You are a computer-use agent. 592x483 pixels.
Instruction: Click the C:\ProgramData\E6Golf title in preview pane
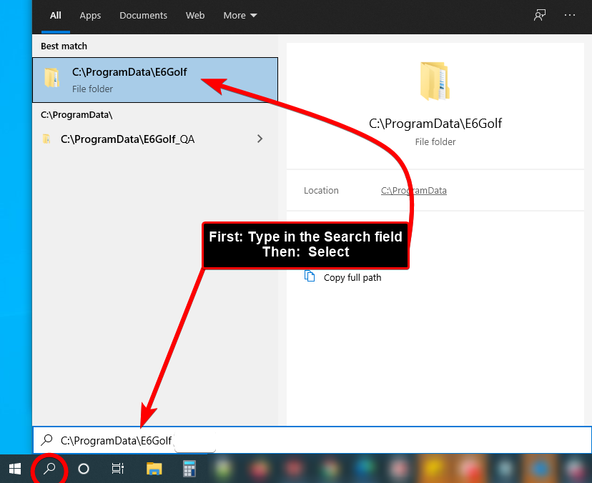point(435,124)
